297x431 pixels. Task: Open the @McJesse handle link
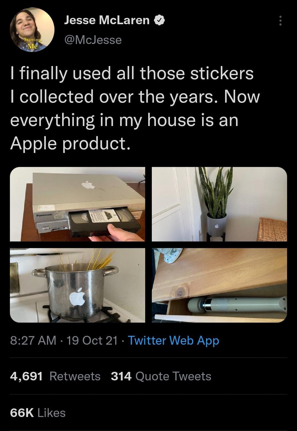(x=93, y=40)
